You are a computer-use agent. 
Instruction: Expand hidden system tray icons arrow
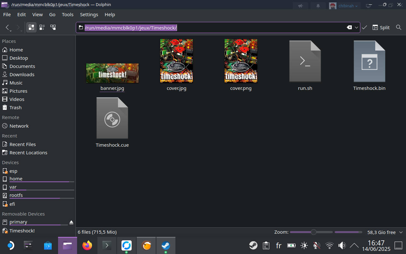point(354,245)
